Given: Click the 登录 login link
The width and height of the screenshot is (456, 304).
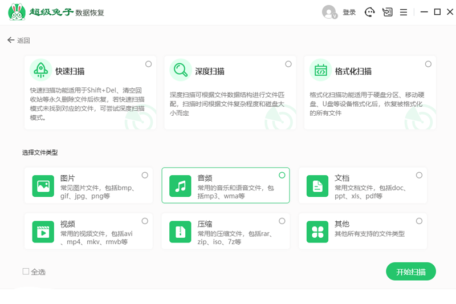Looking at the screenshot, I should (349, 12).
